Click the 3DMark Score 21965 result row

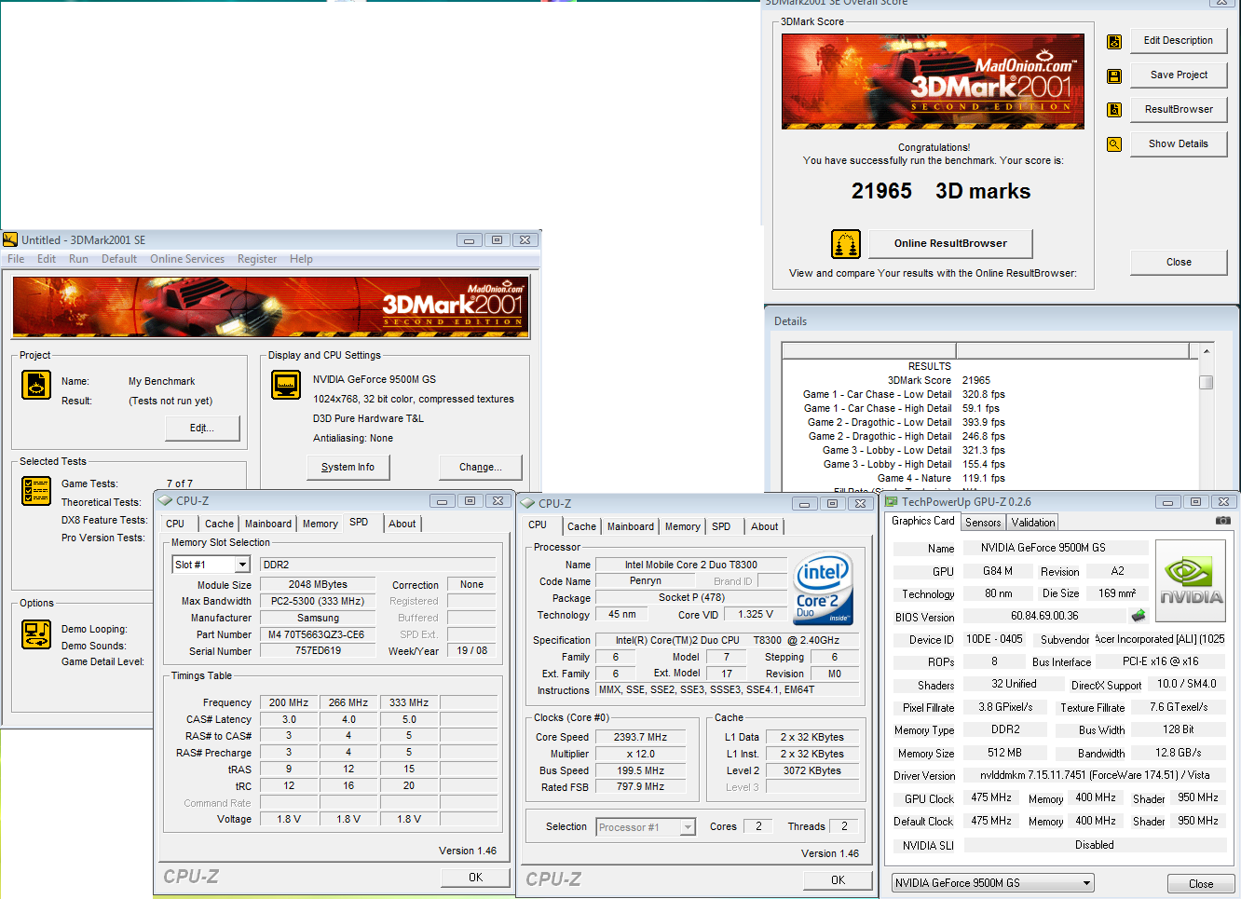939,380
